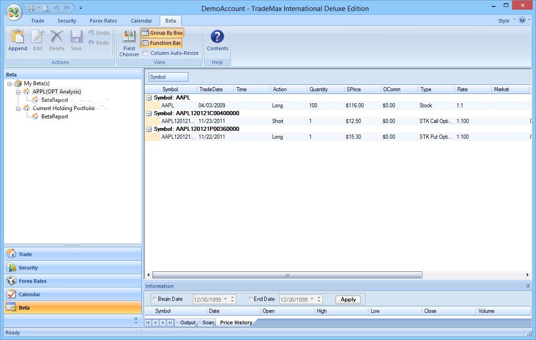Image resolution: width=536 pixels, height=340 pixels.
Task: Switch to the Trade ribbon tab
Action: (x=38, y=21)
